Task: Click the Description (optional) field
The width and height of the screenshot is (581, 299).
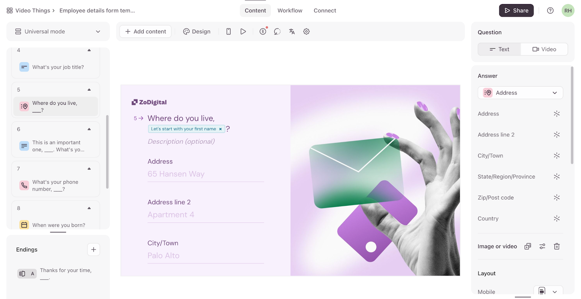Action: 181,142
